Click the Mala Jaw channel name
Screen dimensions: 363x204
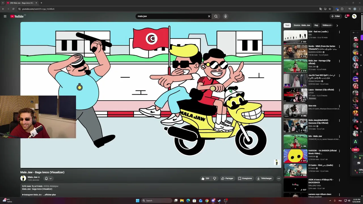click(x=32, y=177)
